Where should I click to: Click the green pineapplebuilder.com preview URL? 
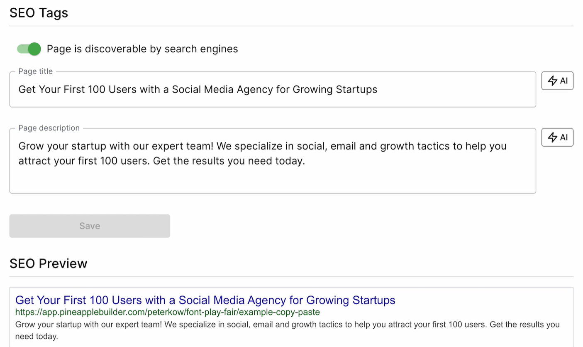(167, 312)
